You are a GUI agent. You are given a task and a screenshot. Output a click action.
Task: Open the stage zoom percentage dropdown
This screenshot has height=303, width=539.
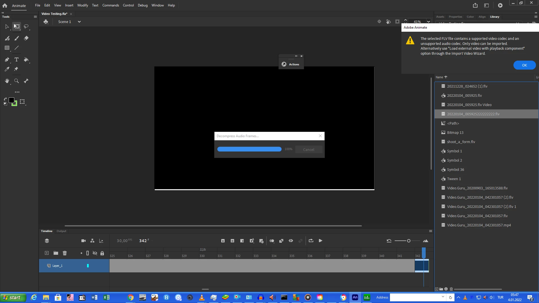[x=428, y=22]
